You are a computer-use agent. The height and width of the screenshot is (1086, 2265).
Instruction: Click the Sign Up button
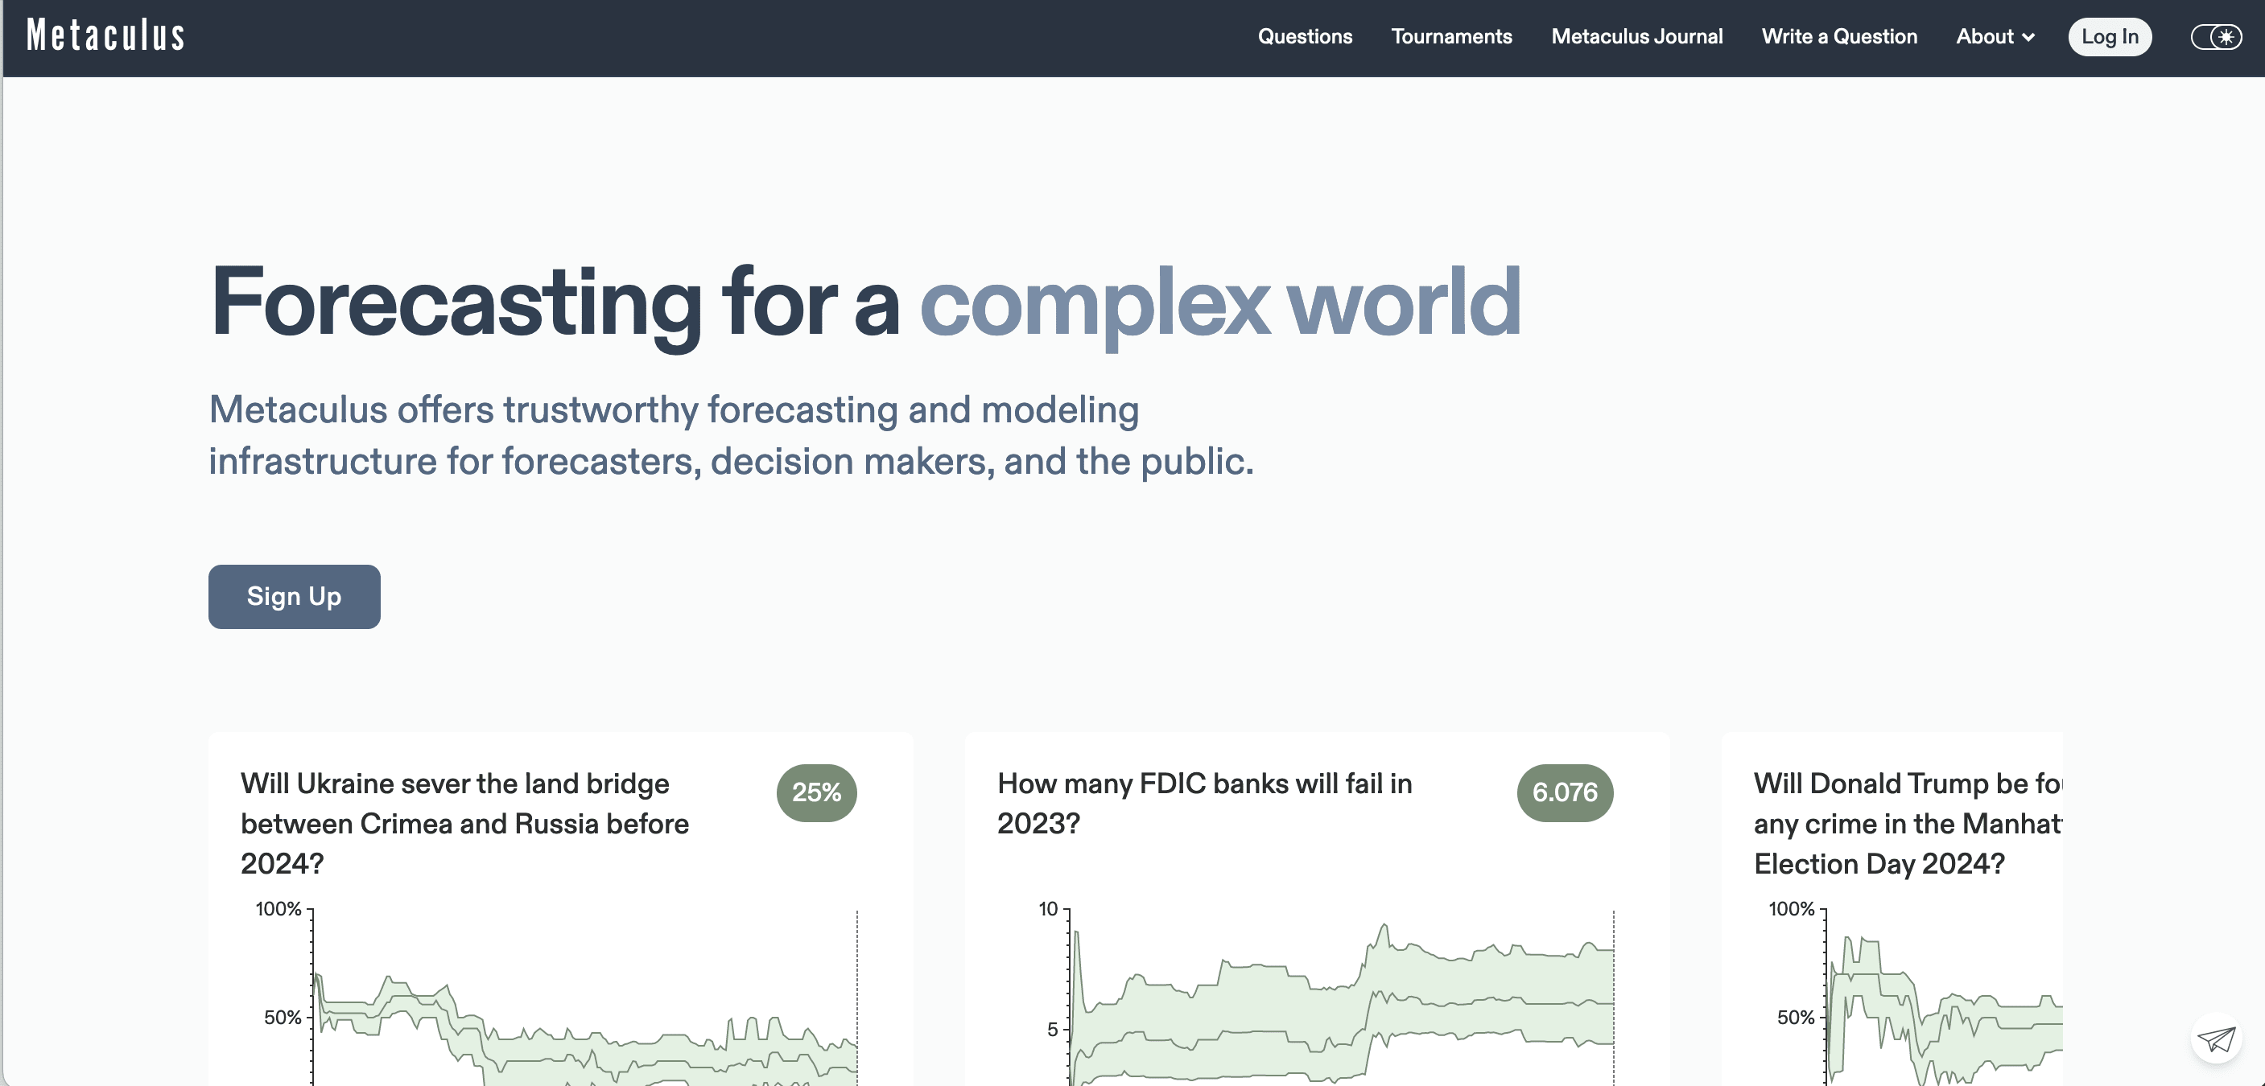[294, 597]
